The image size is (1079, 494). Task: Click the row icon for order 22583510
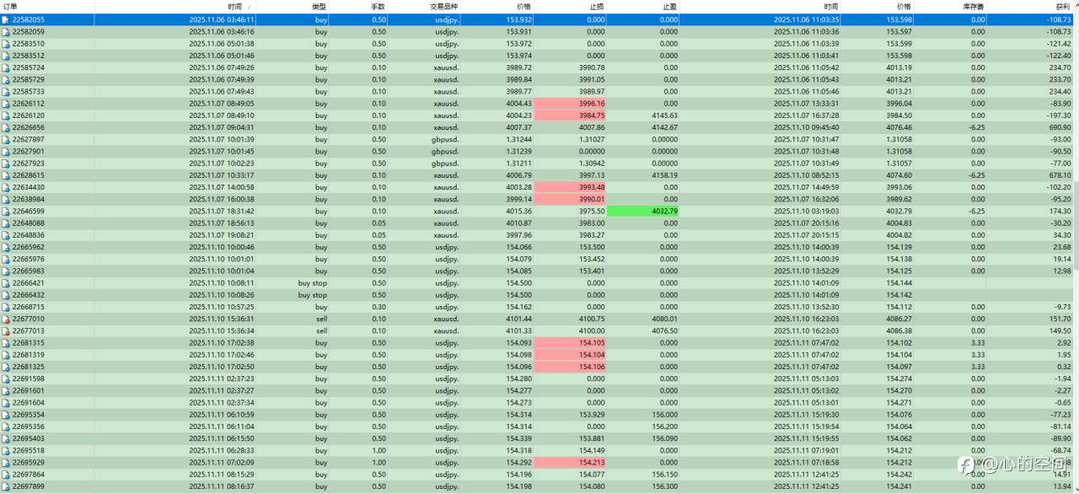5,44
